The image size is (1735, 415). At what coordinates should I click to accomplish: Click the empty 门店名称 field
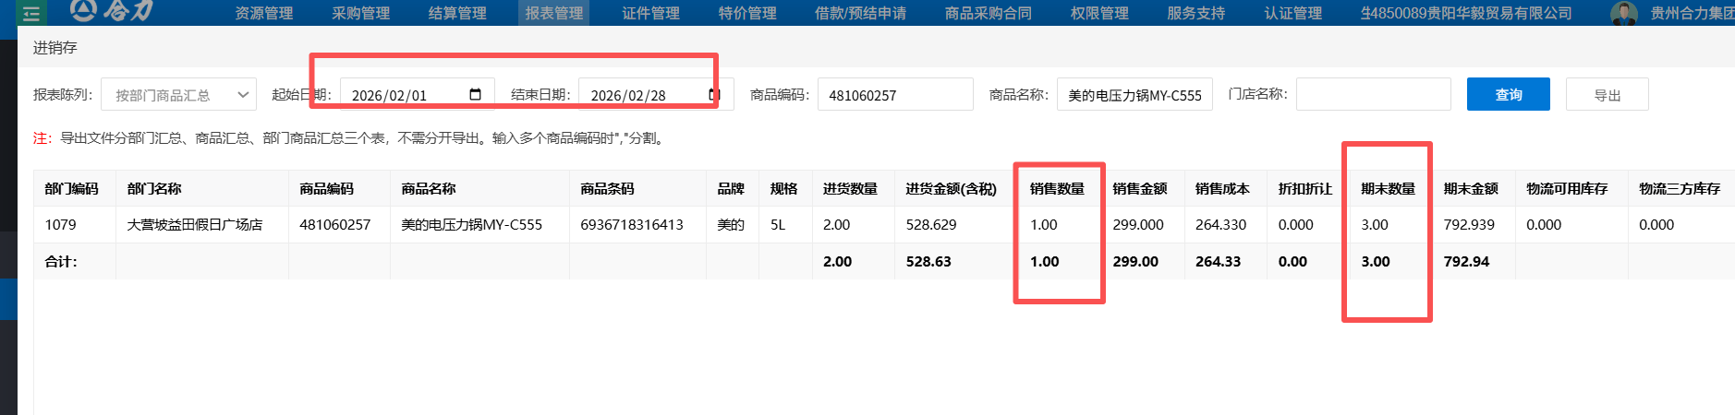1373,94
